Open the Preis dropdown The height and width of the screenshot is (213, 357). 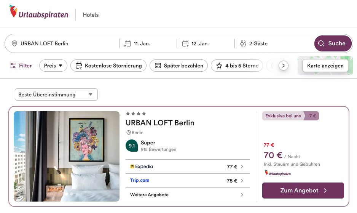pos(53,66)
